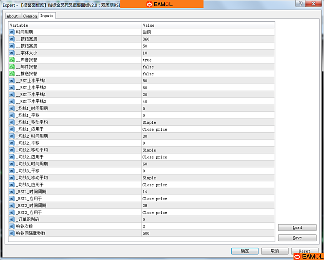Toggle __推送报警 value false

[x=208, y=74]
